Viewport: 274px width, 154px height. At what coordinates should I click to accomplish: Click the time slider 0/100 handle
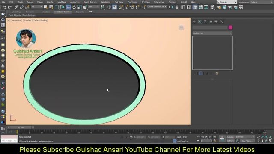[21, 127]
